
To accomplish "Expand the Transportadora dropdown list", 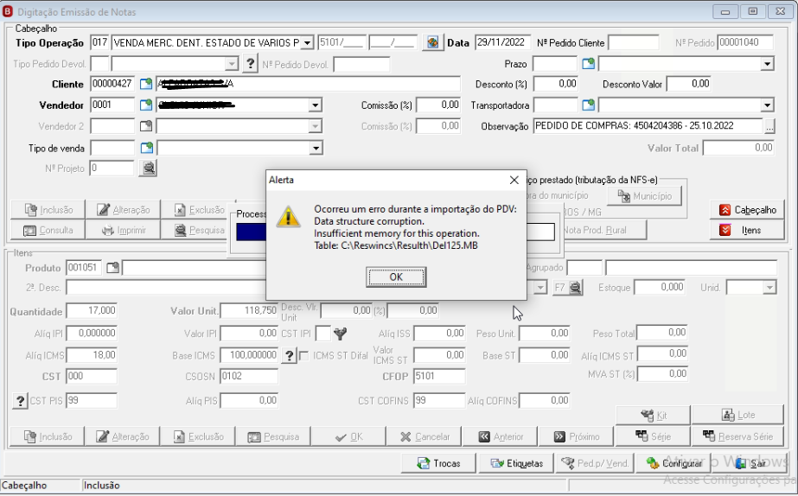I will click(x=768, y=105).
